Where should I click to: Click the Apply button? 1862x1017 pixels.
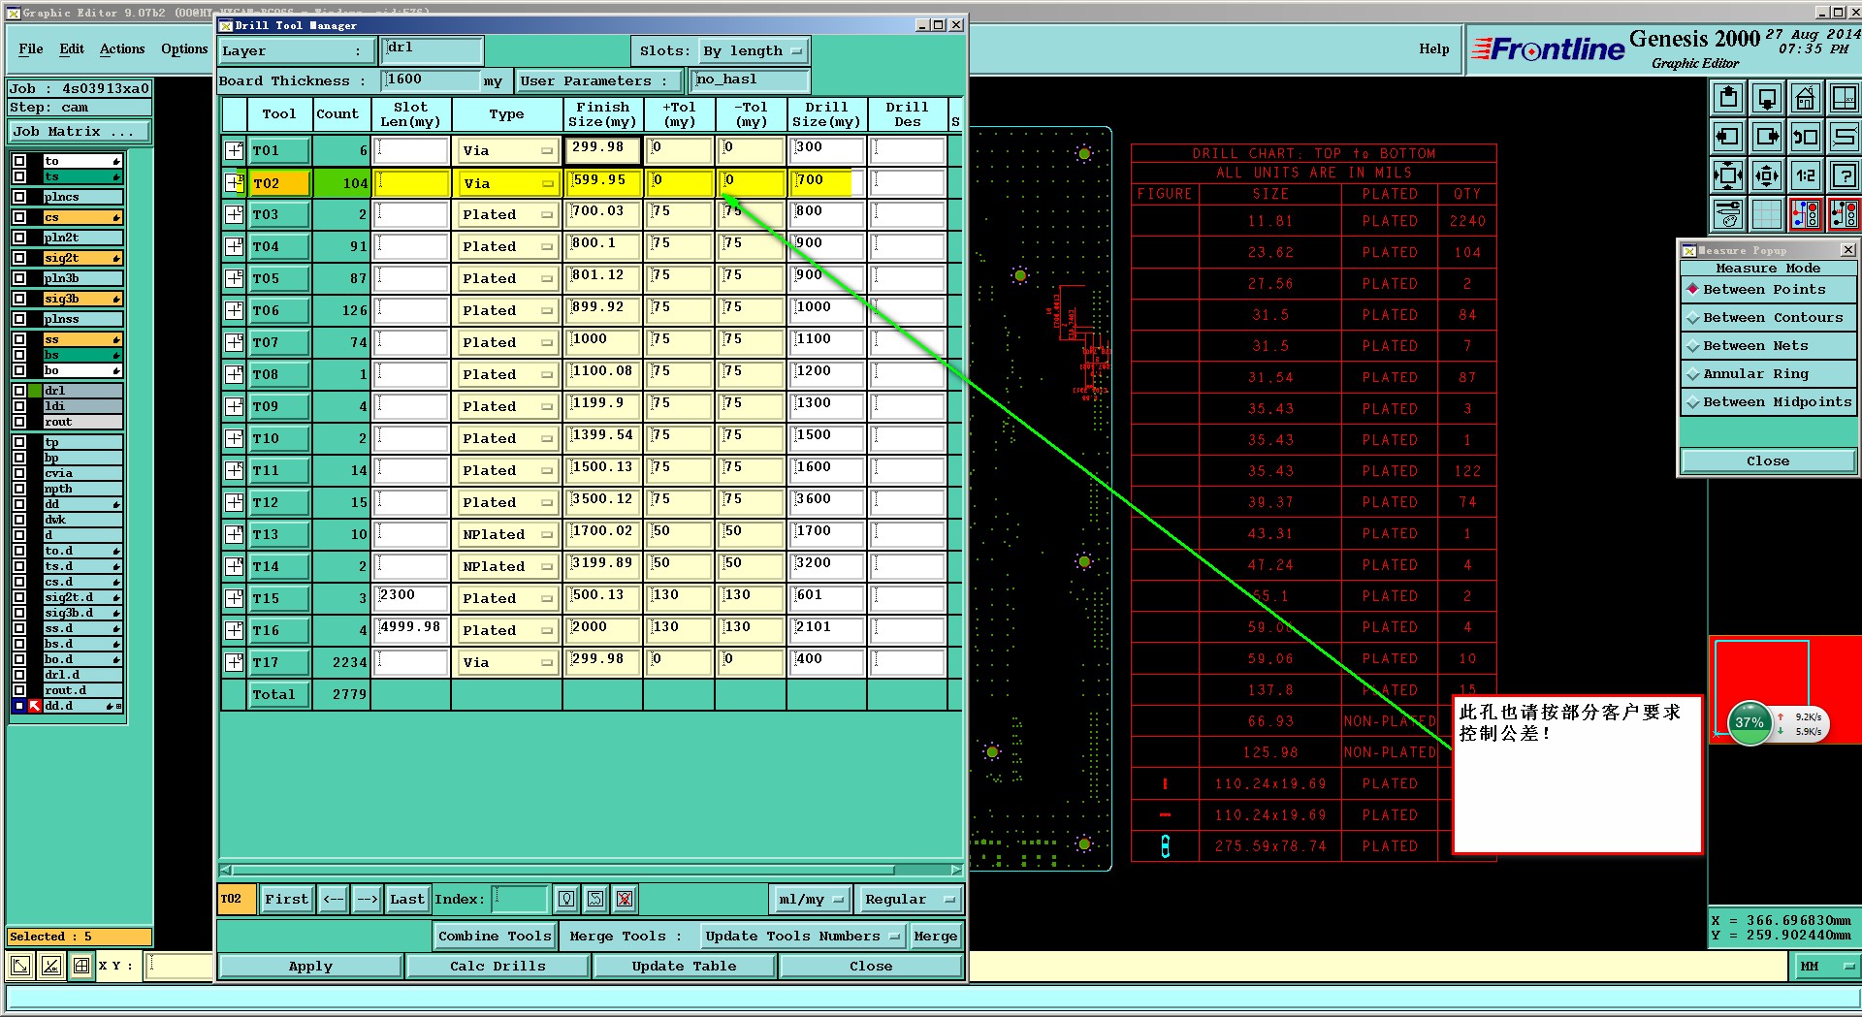(310, 966)
